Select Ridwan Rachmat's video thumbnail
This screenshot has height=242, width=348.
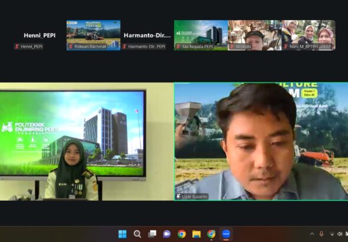(93, 35)
